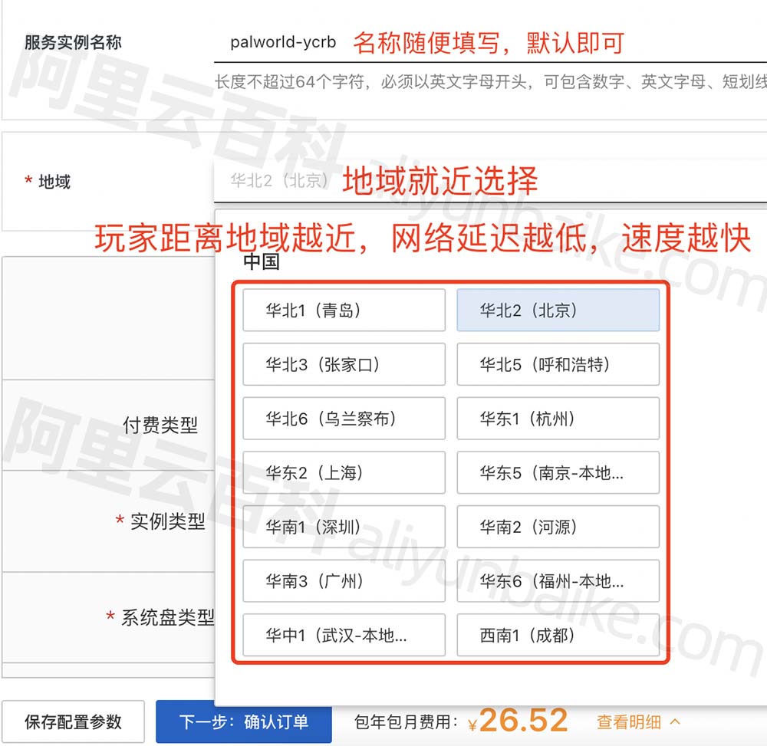This screenshot has height=746, width=767.
Task: Select the 华南1（深圳）region
Action: [x=343, y=527]
